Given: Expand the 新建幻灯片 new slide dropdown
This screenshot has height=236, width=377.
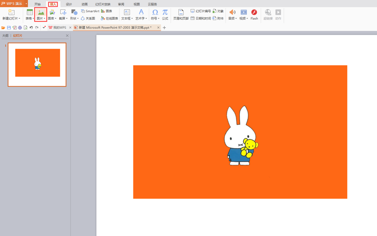Looking at the screenshot, I should coord(19,18).
